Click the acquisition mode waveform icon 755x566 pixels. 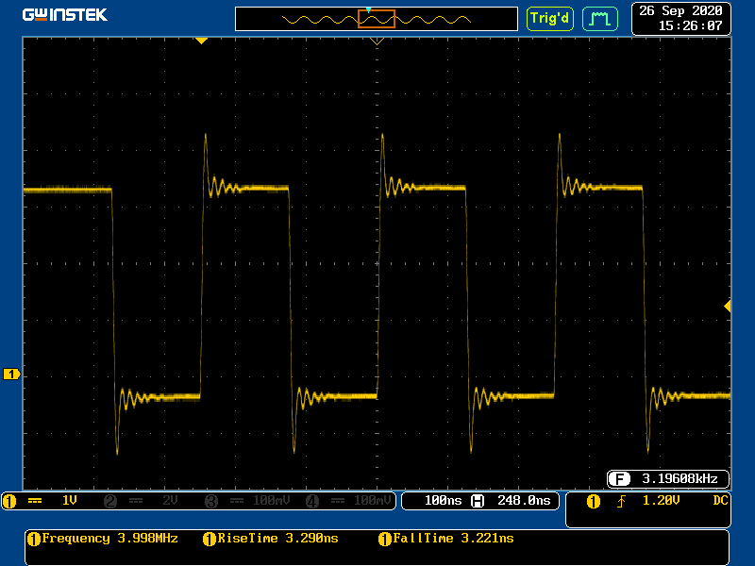coord(598,18)
